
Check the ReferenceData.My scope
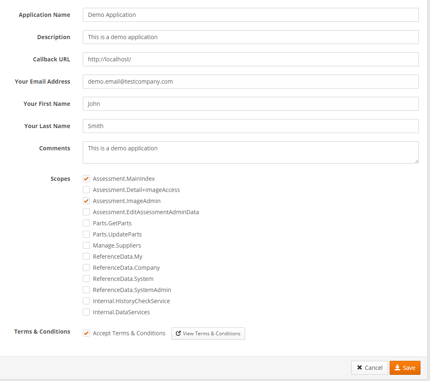86,257
